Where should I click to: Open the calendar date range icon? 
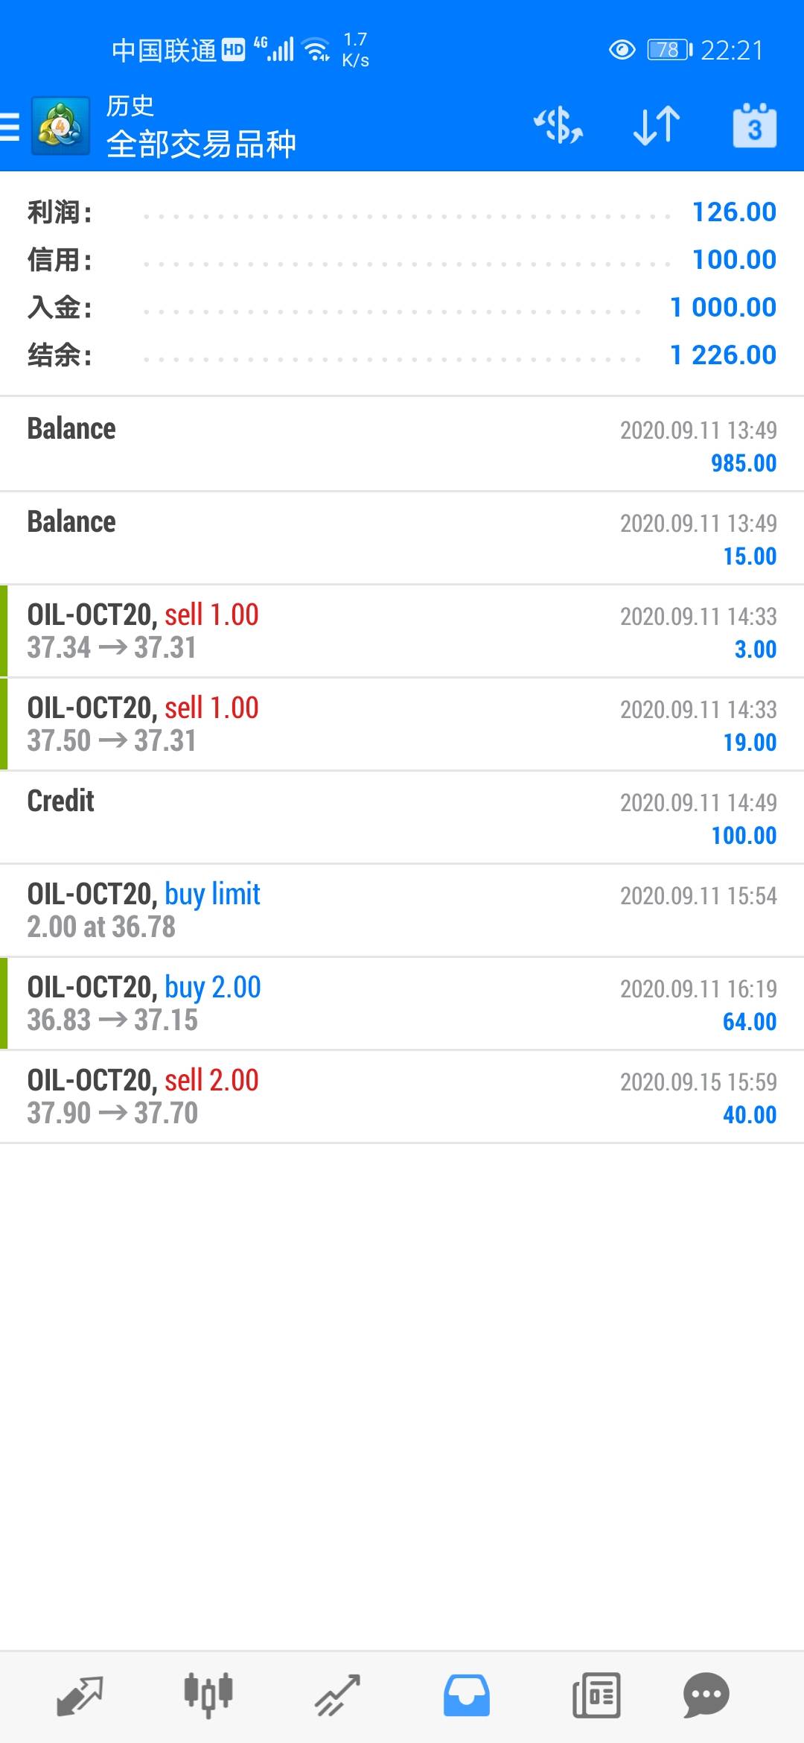point(754,127)
